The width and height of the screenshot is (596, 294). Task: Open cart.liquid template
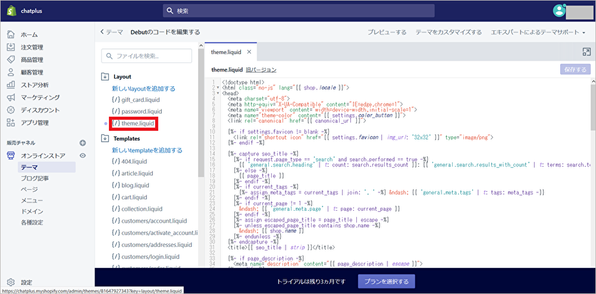pos(129,198)
